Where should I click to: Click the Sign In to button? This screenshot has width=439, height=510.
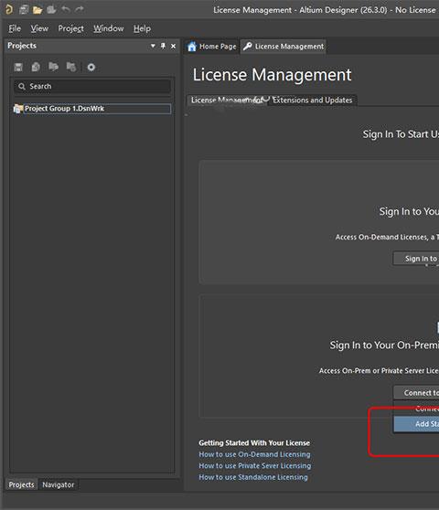[x=416, y=259]
